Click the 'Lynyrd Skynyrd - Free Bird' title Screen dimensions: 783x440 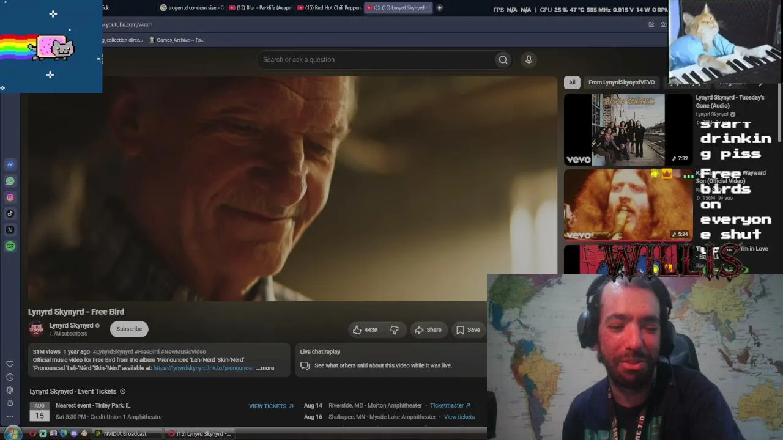click(x=76, y=312)
